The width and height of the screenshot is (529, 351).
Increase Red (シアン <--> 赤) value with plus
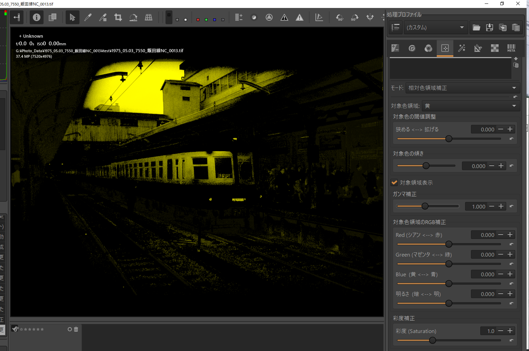(510, 235)
